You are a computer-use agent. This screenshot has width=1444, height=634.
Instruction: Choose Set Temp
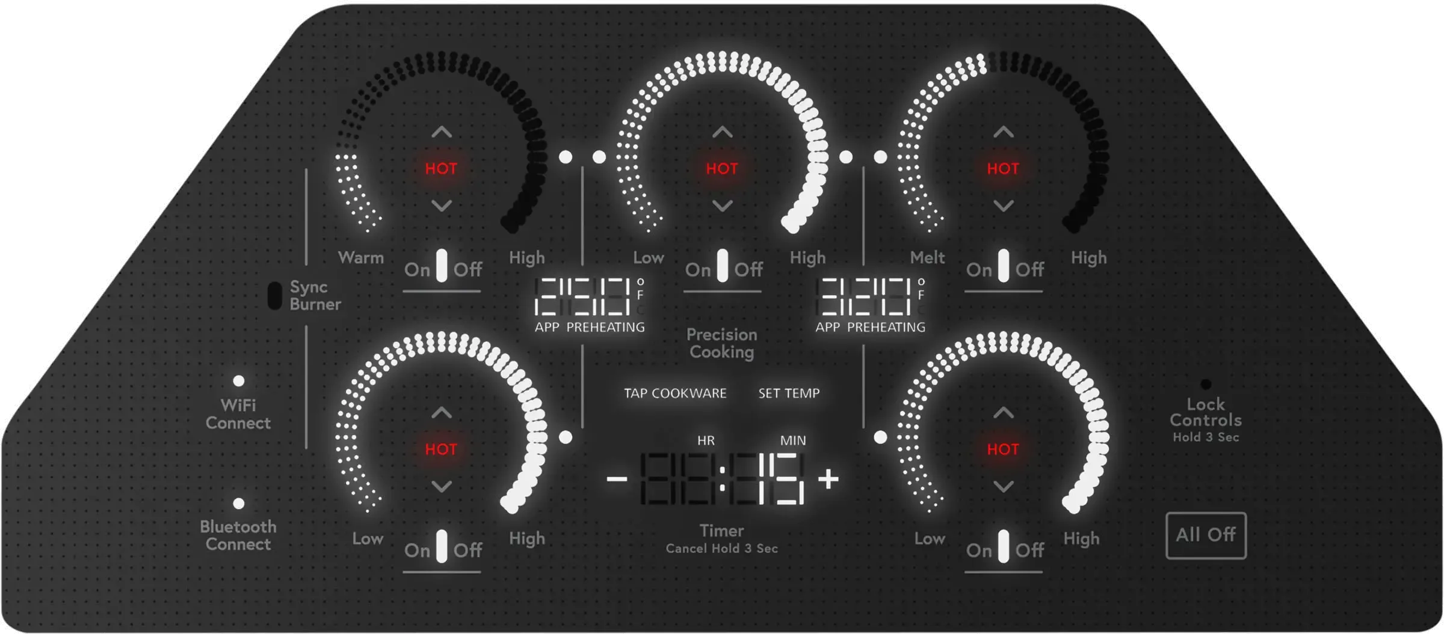[x=789, y=393]
